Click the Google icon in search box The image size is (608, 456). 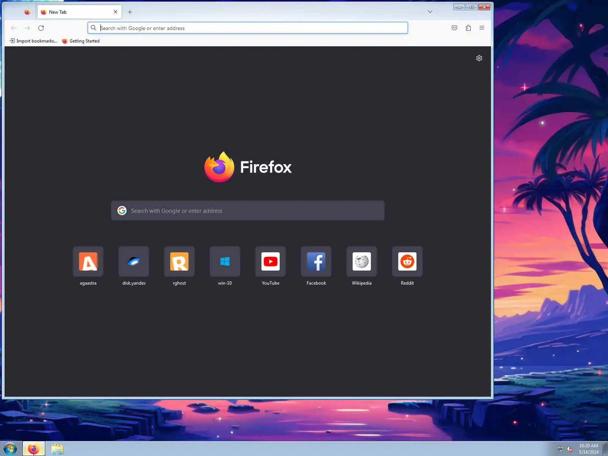(122, 211)
